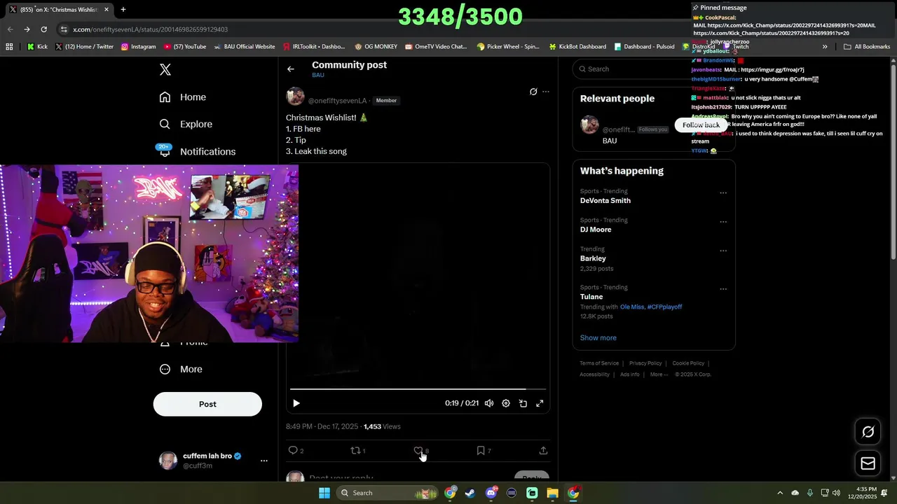Screen dimensions: 897x504
Task: Open the post's three-dot options menu
Action: click(x=546, y=92)
